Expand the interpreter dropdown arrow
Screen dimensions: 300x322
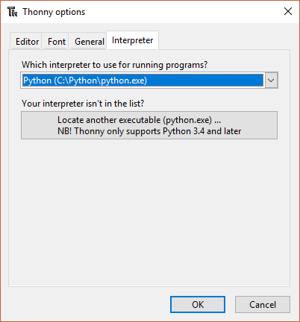tap(271, 80)
